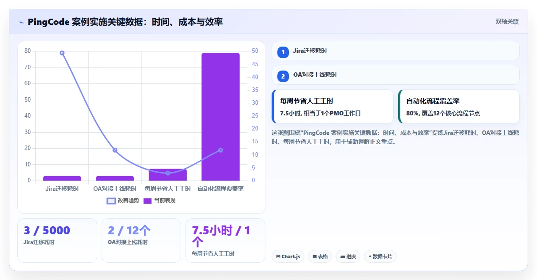Click the 数据卡片 tag chip
This screenshot has height=280, width=537.
(x=380, y=256)
